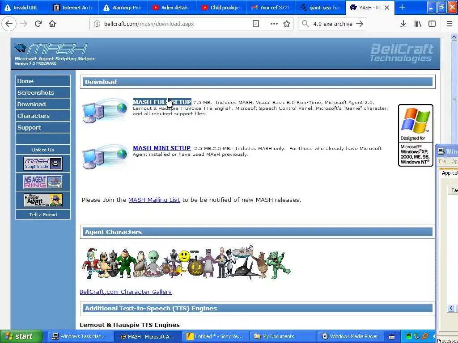
Task: Switch to the Invalid URL tab
Action: [25, 8]
